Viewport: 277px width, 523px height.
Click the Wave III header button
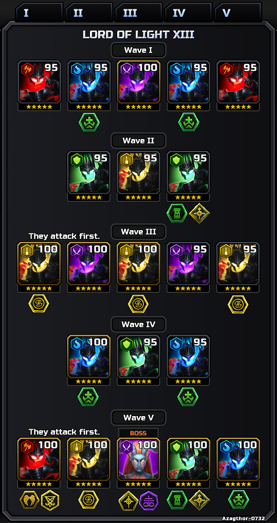point(138,231)
